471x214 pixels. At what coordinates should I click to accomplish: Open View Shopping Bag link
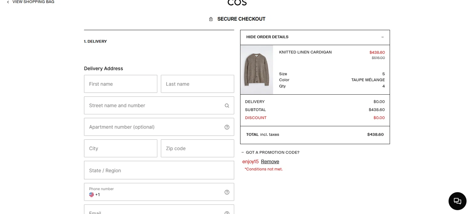[33, 2]
